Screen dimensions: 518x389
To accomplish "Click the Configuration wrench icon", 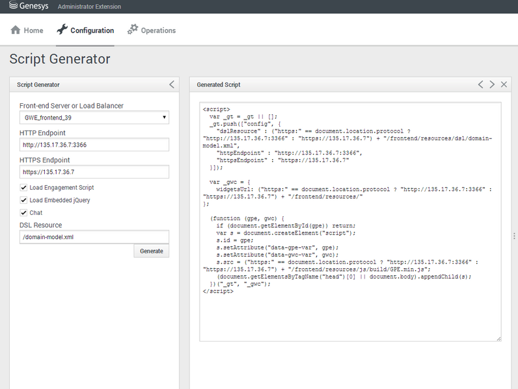I will (62, 29).
